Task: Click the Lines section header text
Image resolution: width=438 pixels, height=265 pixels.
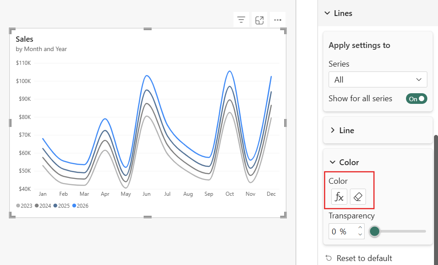Action: point(343,13)
